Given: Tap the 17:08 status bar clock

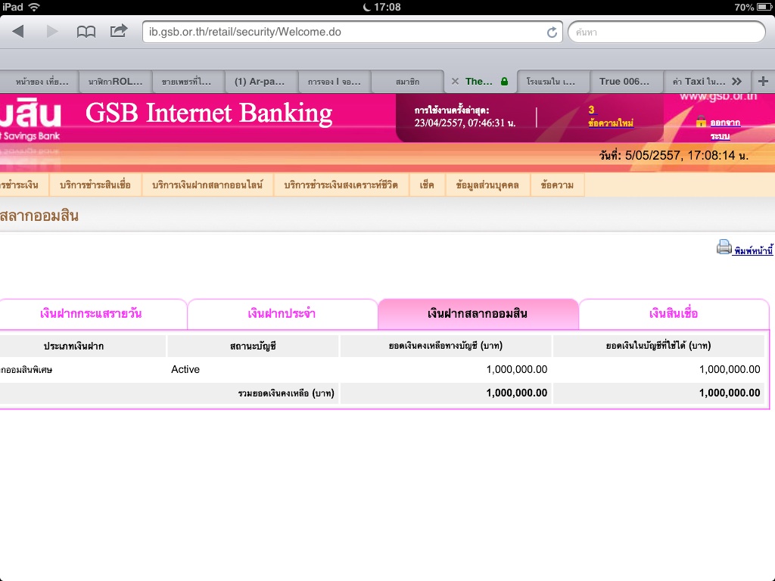Looking at the screenshot, I should click(387, 7).
